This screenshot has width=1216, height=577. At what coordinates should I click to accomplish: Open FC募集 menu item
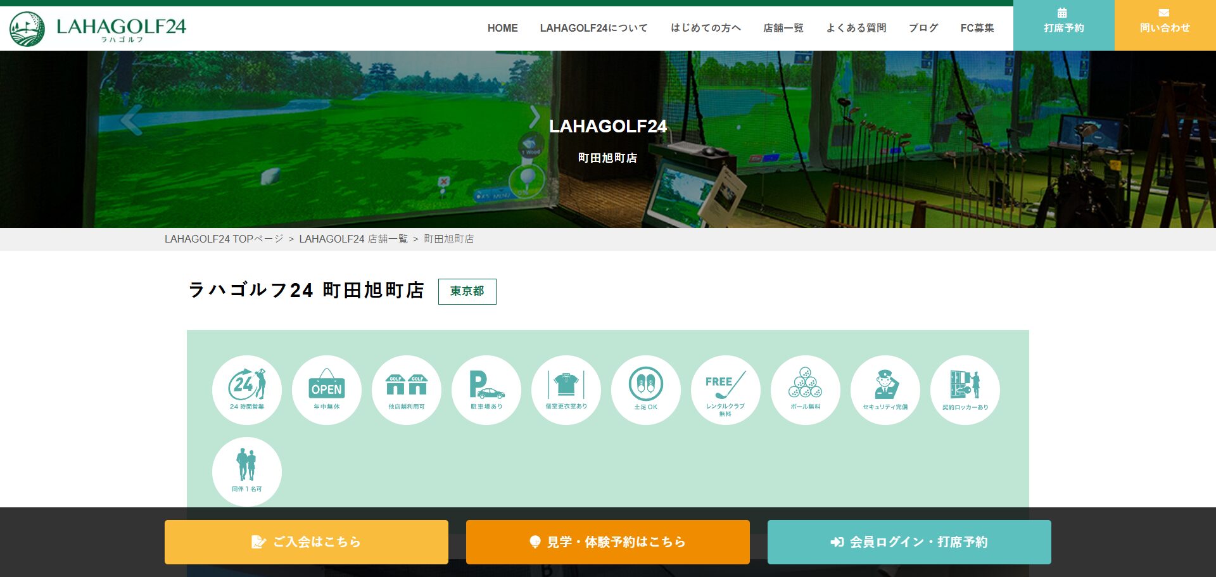977,28
